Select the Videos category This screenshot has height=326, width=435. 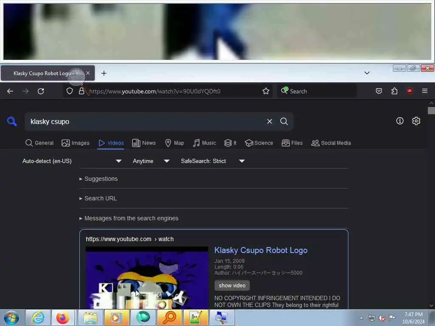pos(111,143)
